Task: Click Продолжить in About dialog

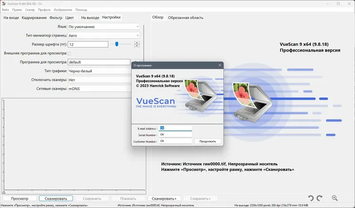Action: pos(208,141)
